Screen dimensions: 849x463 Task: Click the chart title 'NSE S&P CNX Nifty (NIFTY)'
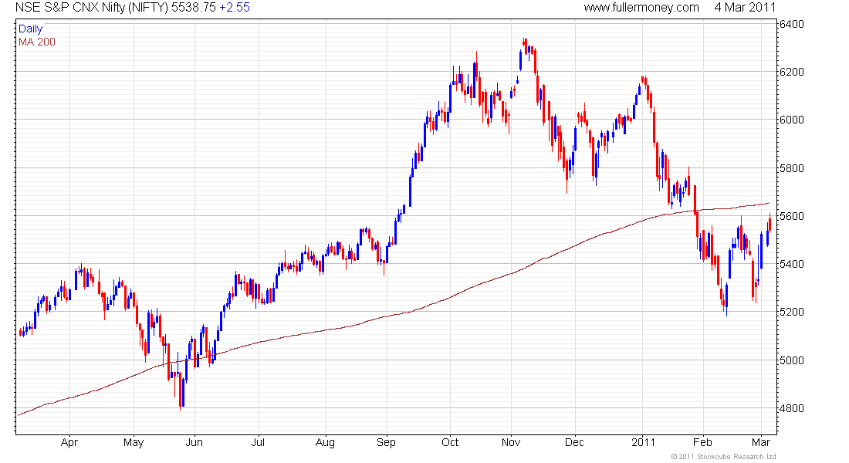click(x=92, y=8)
